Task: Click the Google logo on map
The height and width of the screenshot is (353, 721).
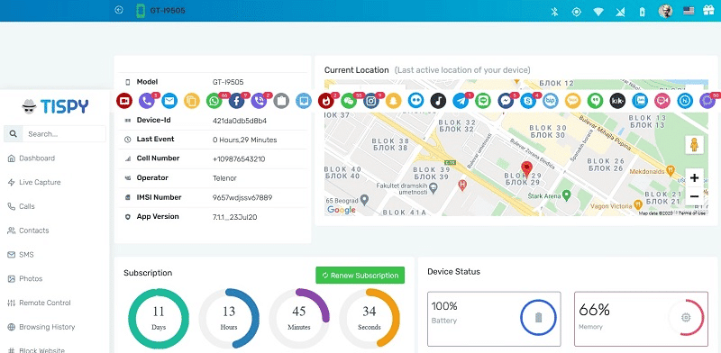Action: coord(342,210)
